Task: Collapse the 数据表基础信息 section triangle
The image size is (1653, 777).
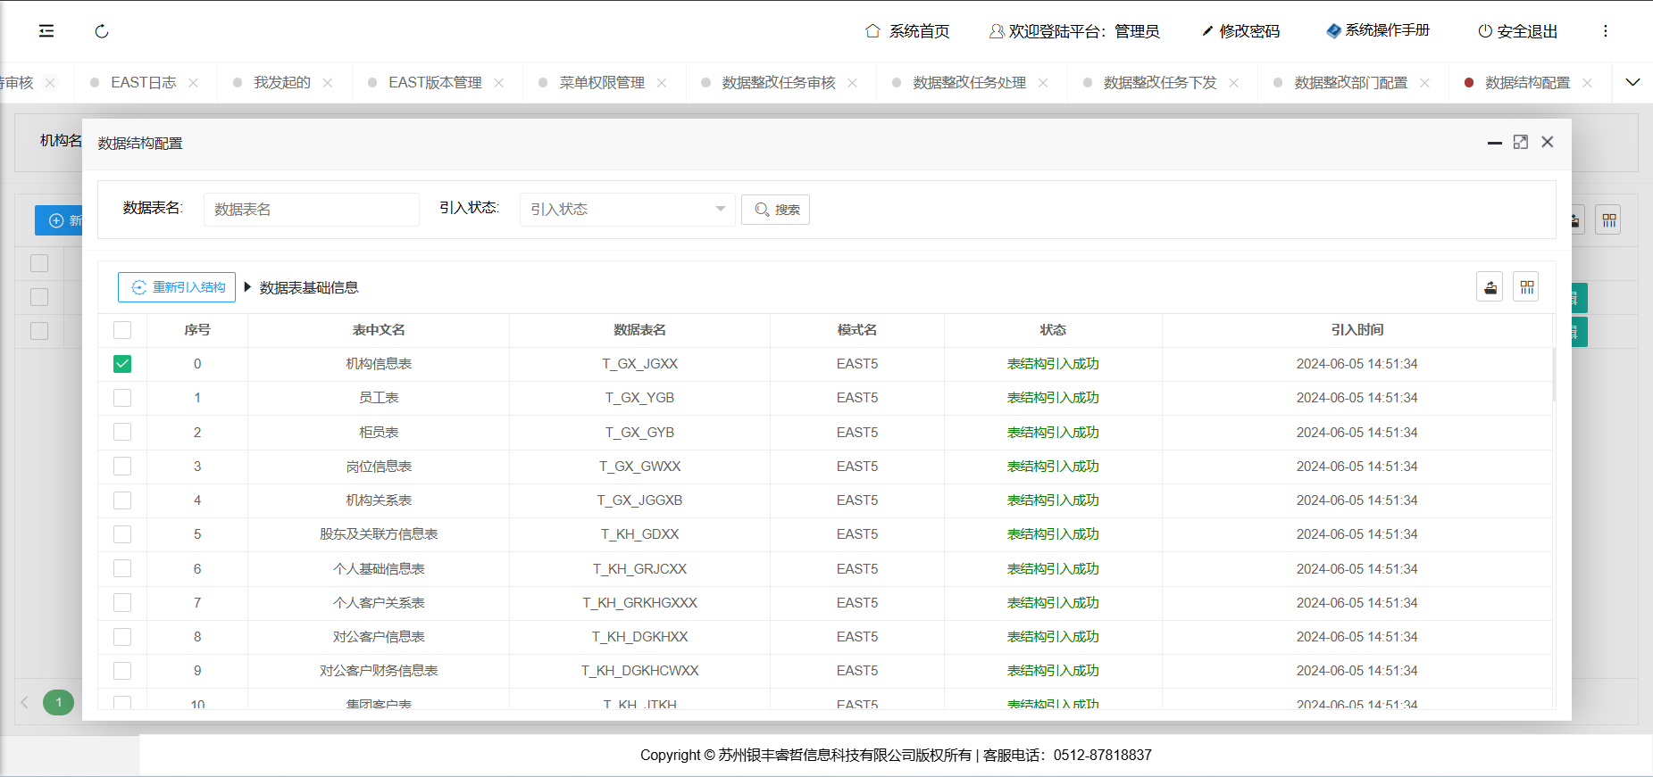Action: (247, 287)
